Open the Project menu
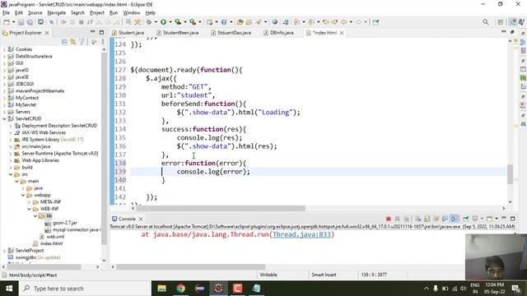Image resolution: width=527 pixels, height=296 pixels. [97, 13]
